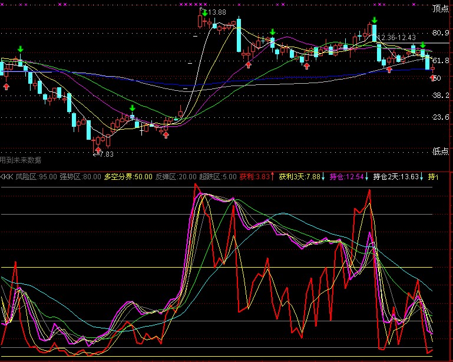Click the leftmost green down arrow signal
This screenshot has width=453, height=362.
[x=21, y=49]
